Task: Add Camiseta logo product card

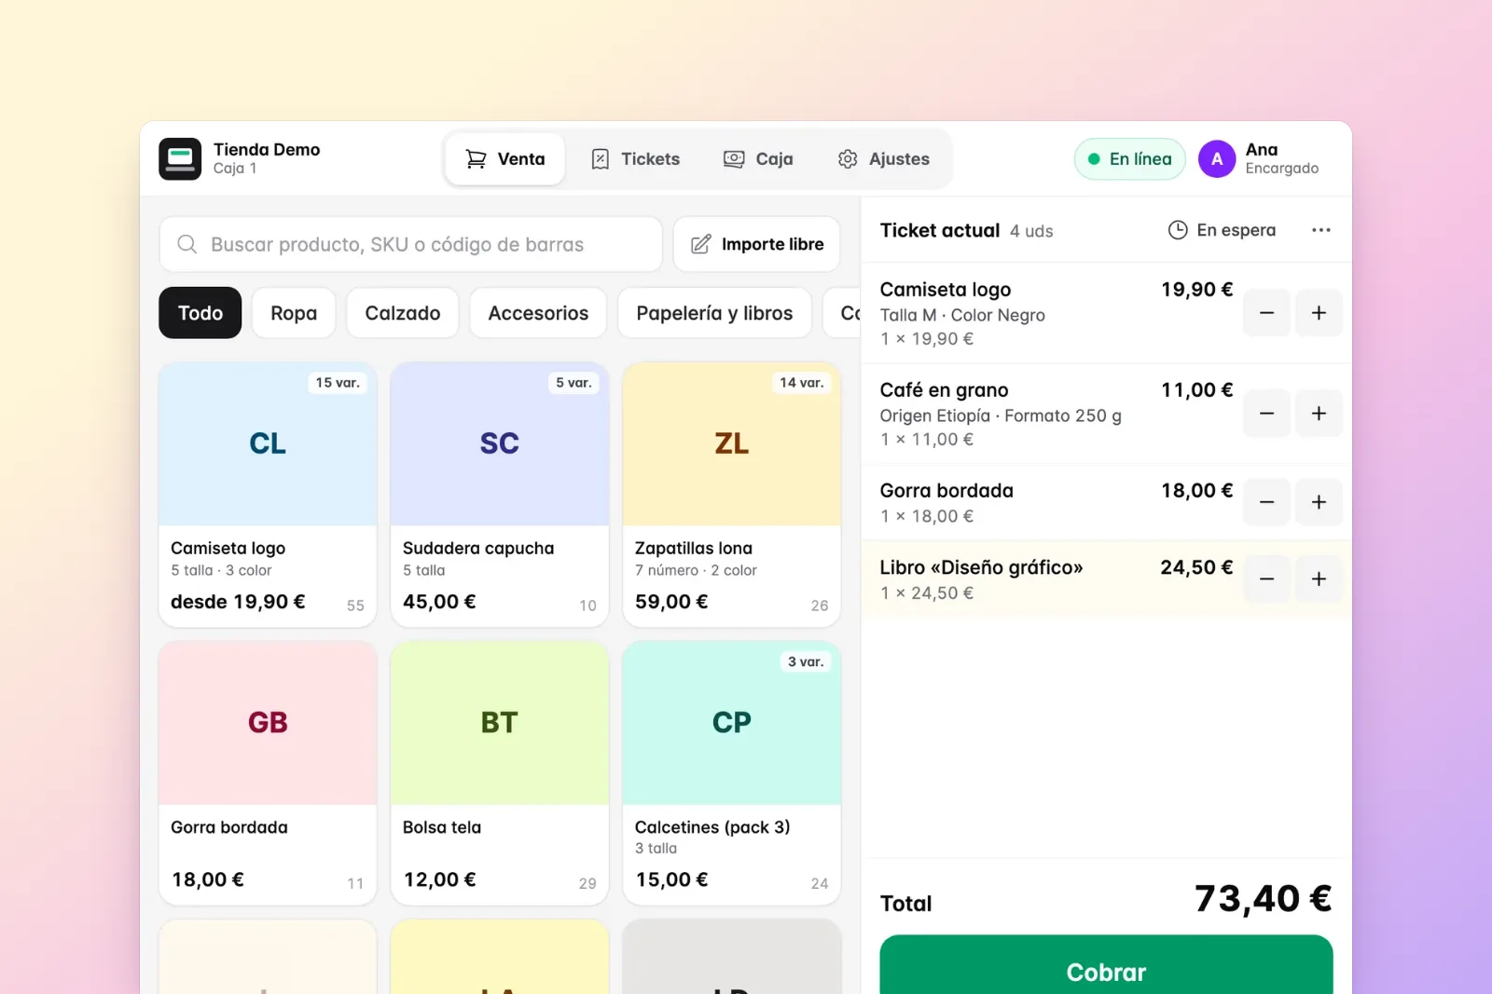Action: (x=268, y=494)
